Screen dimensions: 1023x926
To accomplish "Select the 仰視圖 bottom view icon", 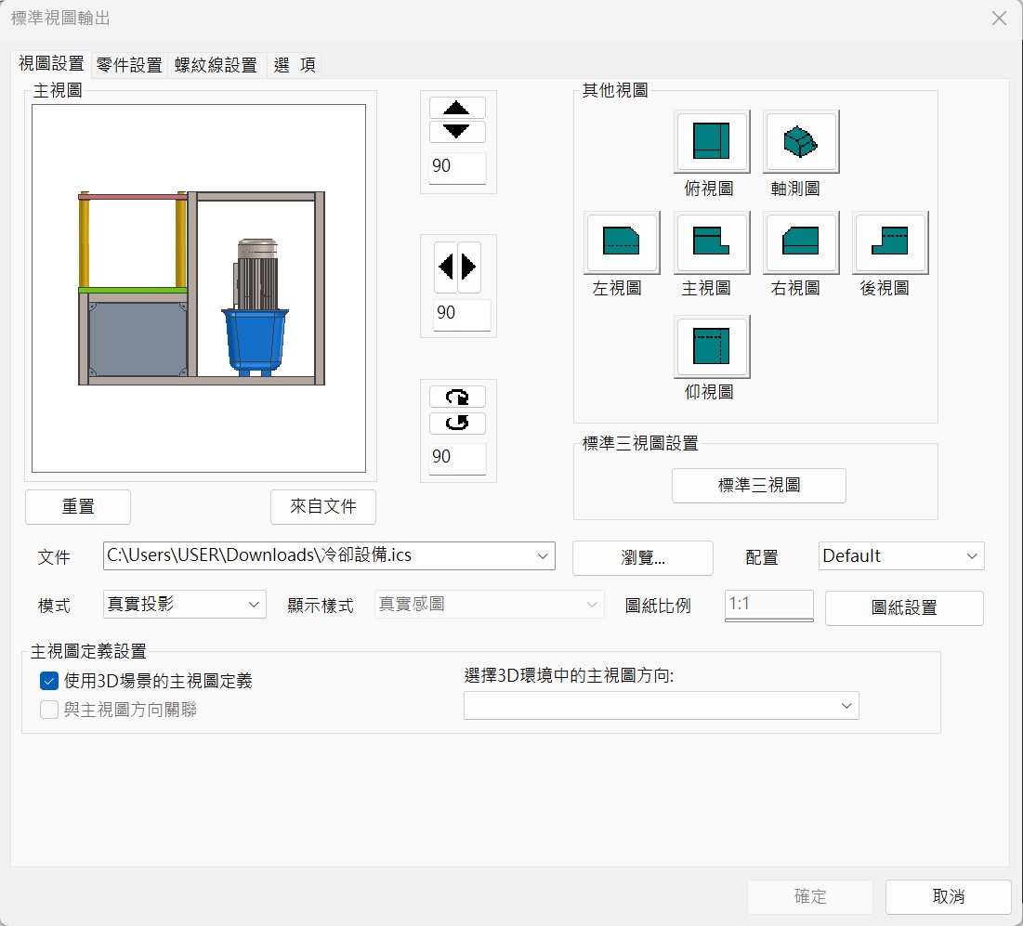I will pos(711,346).
